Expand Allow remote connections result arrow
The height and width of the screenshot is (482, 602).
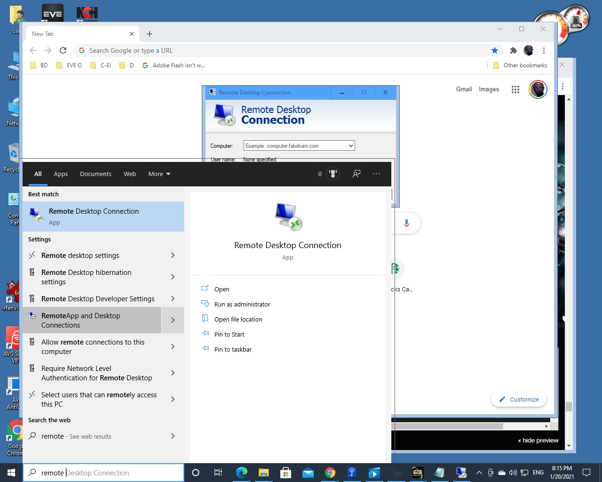(x=173, y=346)
